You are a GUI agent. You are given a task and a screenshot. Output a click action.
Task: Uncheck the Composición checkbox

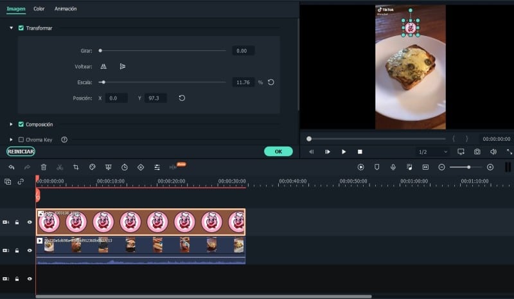point(21,124)
